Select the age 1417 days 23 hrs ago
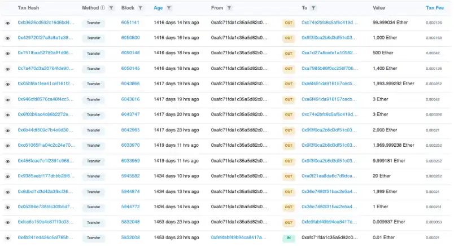This screenshot has width=454, height=246. click(x=176, y=130)
